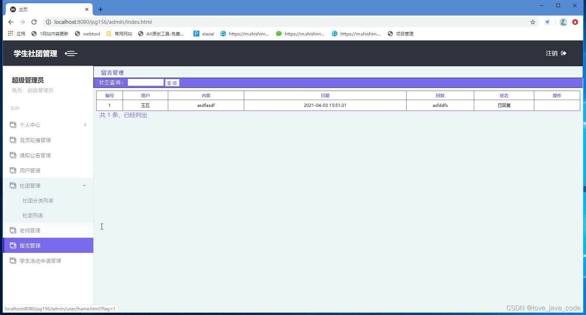The width and height of the screenshot is (586, 315).
Task: Open the browser profile avatar
Action: point(563,22)
